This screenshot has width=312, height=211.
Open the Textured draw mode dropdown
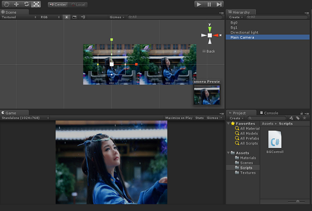(19, 17)
